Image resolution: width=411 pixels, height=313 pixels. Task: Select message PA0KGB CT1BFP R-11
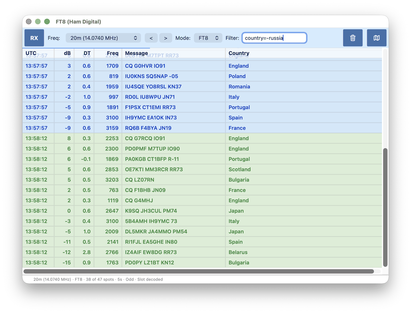(152, 159)
